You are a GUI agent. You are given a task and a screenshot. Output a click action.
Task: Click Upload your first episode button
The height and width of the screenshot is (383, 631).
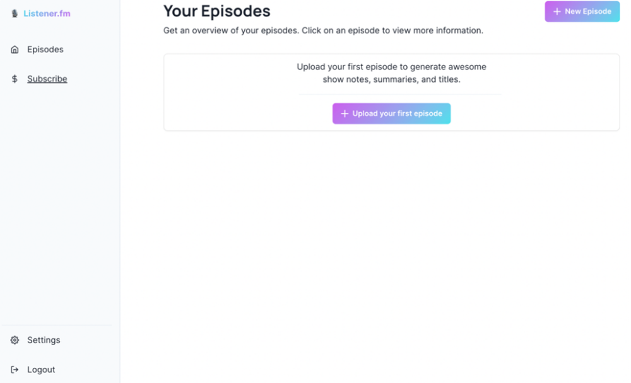[391, 113]
